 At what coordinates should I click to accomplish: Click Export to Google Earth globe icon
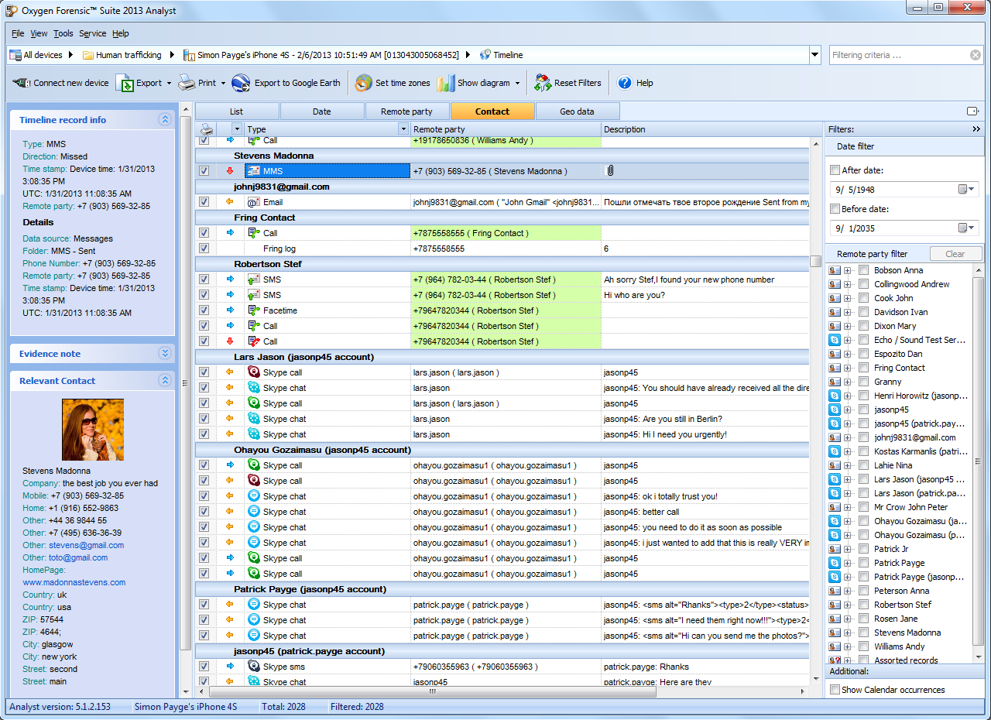pyautogui.click(x=241, y=83)
